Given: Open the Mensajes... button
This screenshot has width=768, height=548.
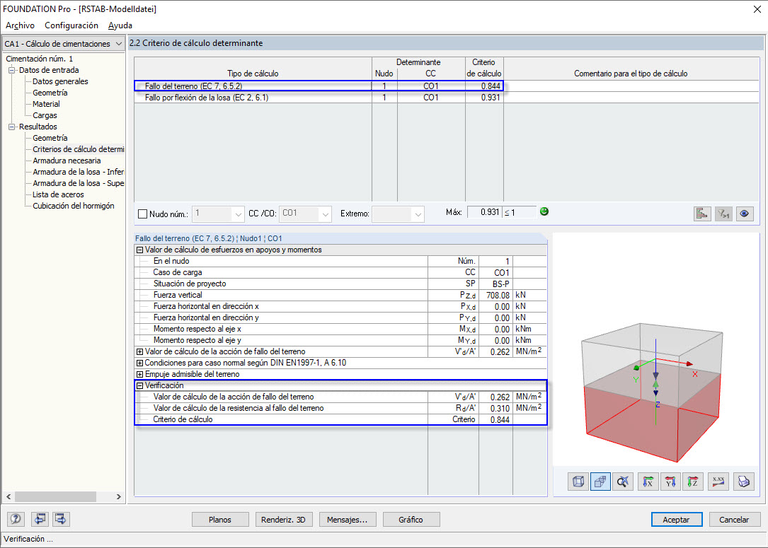Looking at the screenshot, I should pos(348,519).
